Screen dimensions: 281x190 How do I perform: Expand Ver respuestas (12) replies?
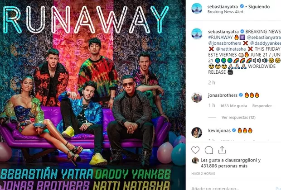tap(238, 117)
